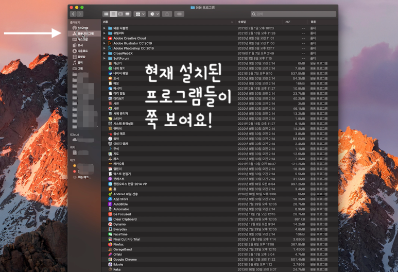Select the Dynamo row
This screenshot has width=398, height=272.
(219, 224)
